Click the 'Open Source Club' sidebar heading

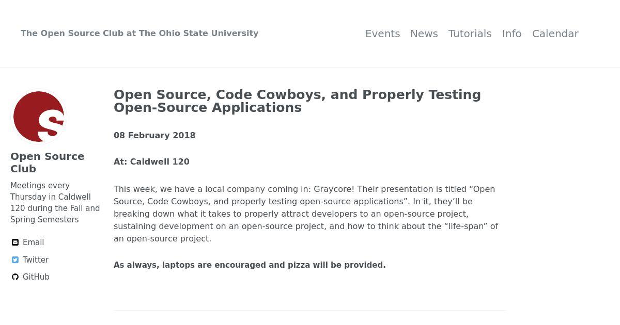(x=48, y=163)
